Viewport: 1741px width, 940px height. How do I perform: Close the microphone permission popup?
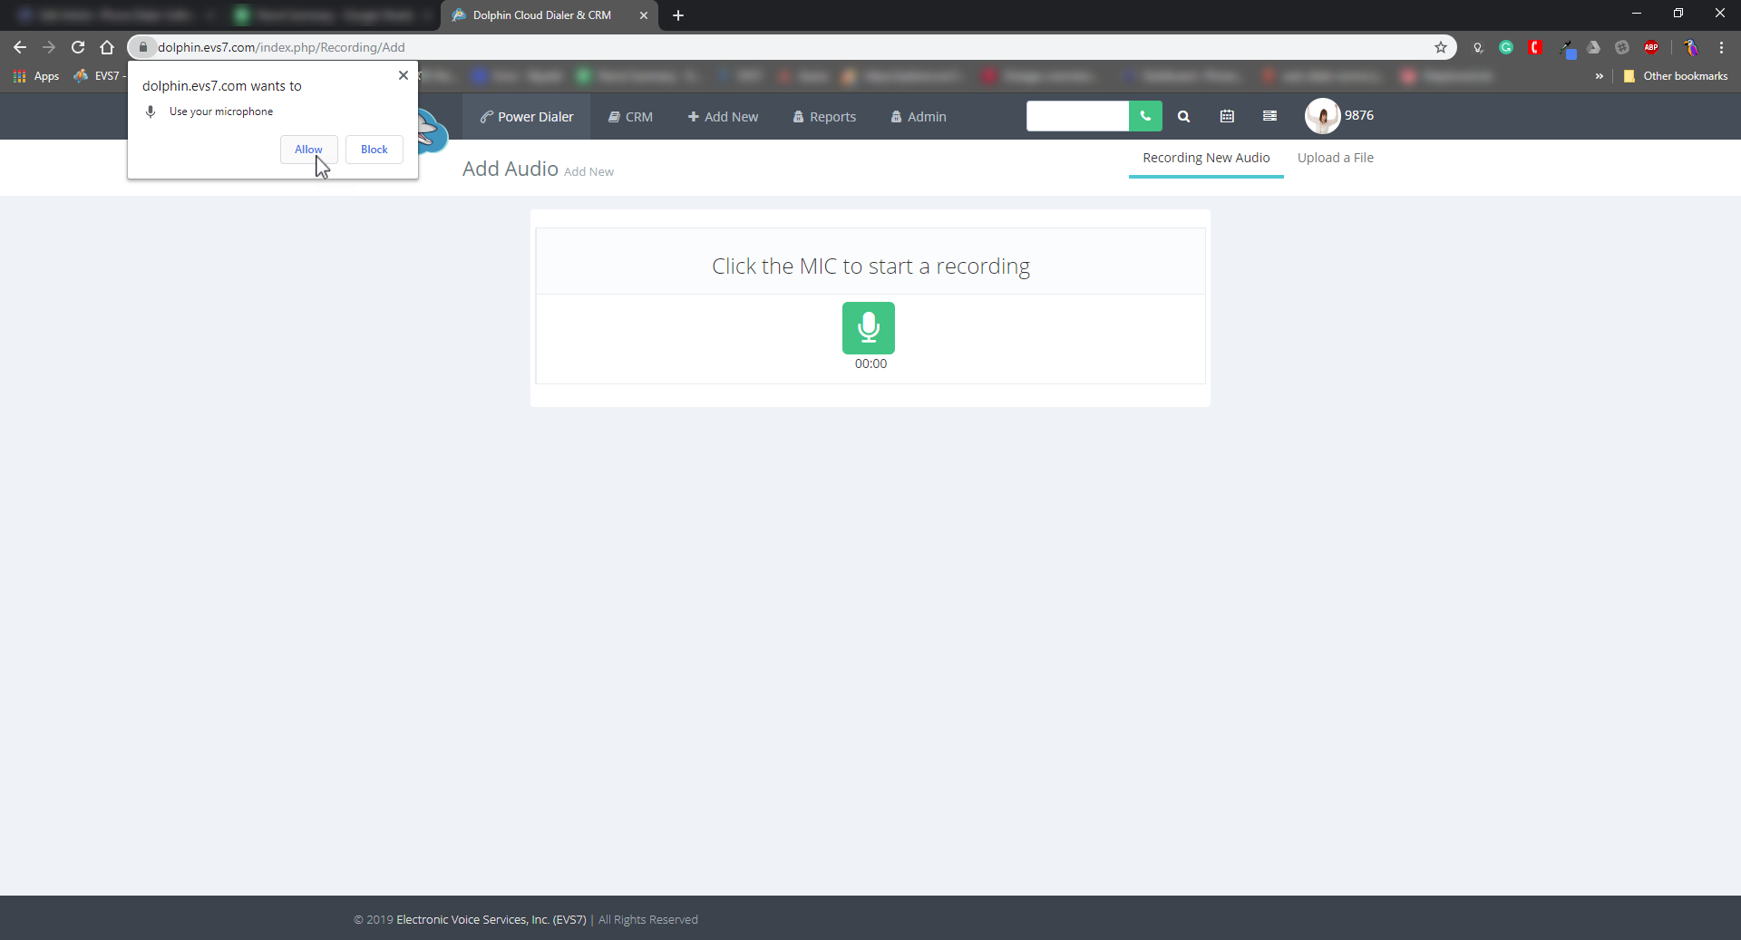(404, 75)
